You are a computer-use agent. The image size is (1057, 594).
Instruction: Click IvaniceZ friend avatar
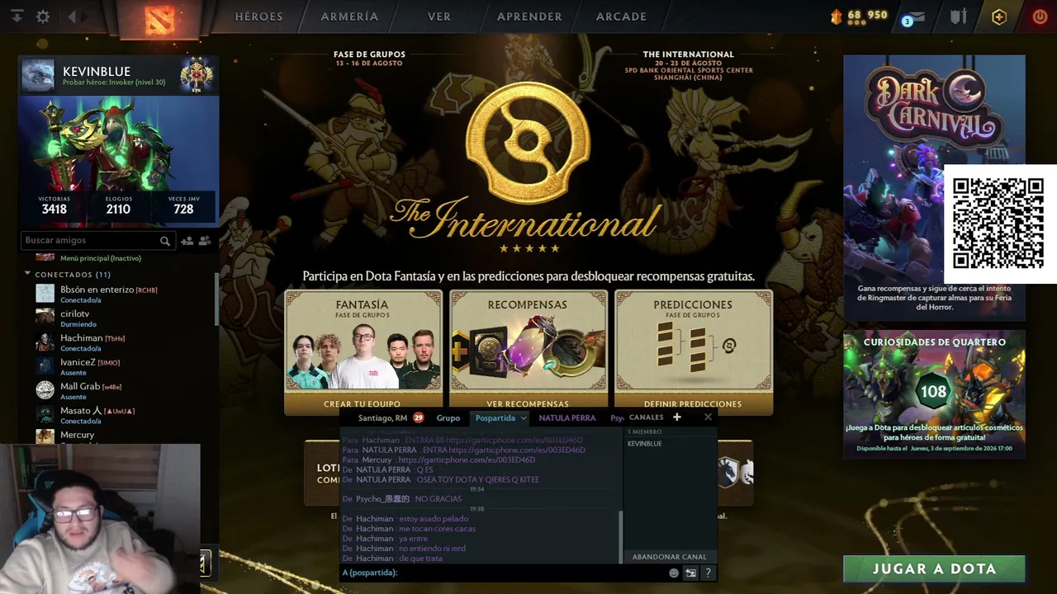[x=45, y=365]
